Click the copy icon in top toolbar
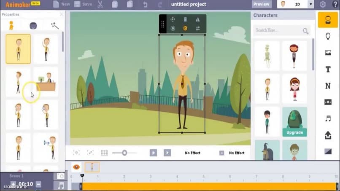This screenshot has height=191, width=340. coord(115,4)
